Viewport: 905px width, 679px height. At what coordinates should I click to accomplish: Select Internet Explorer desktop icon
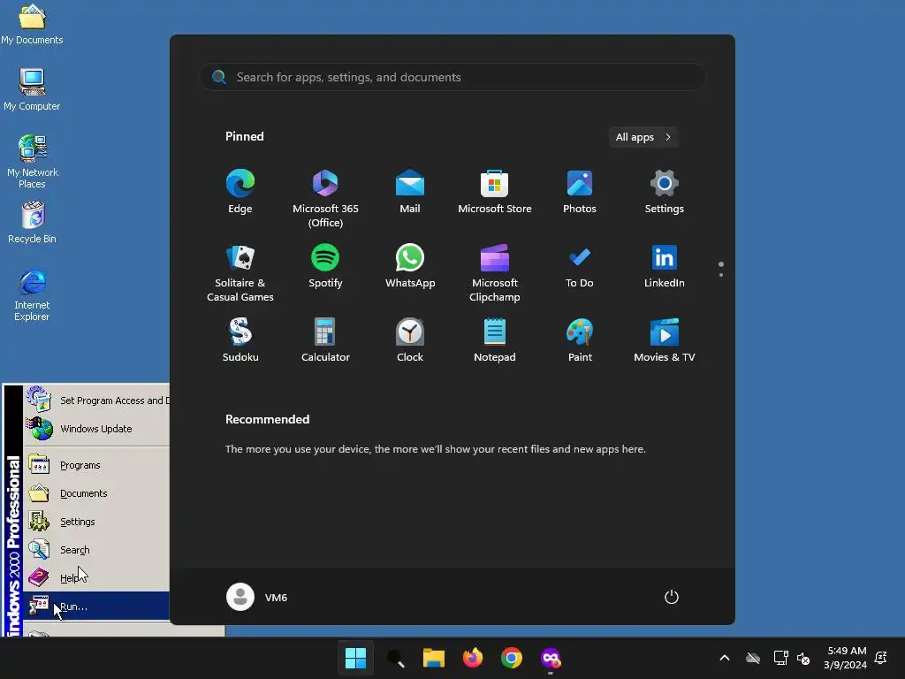(x=32, y=294)
